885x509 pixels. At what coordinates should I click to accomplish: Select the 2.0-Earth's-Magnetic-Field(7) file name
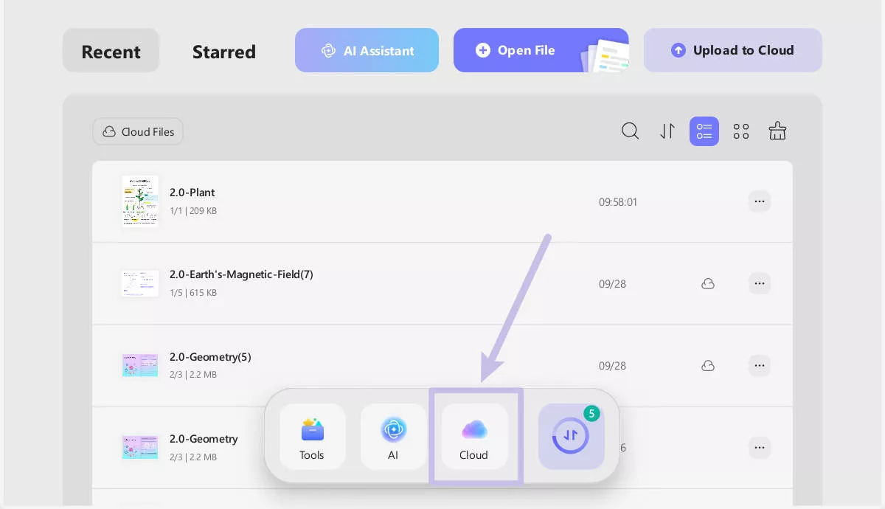pyautogui.click(x=241, y=274)
